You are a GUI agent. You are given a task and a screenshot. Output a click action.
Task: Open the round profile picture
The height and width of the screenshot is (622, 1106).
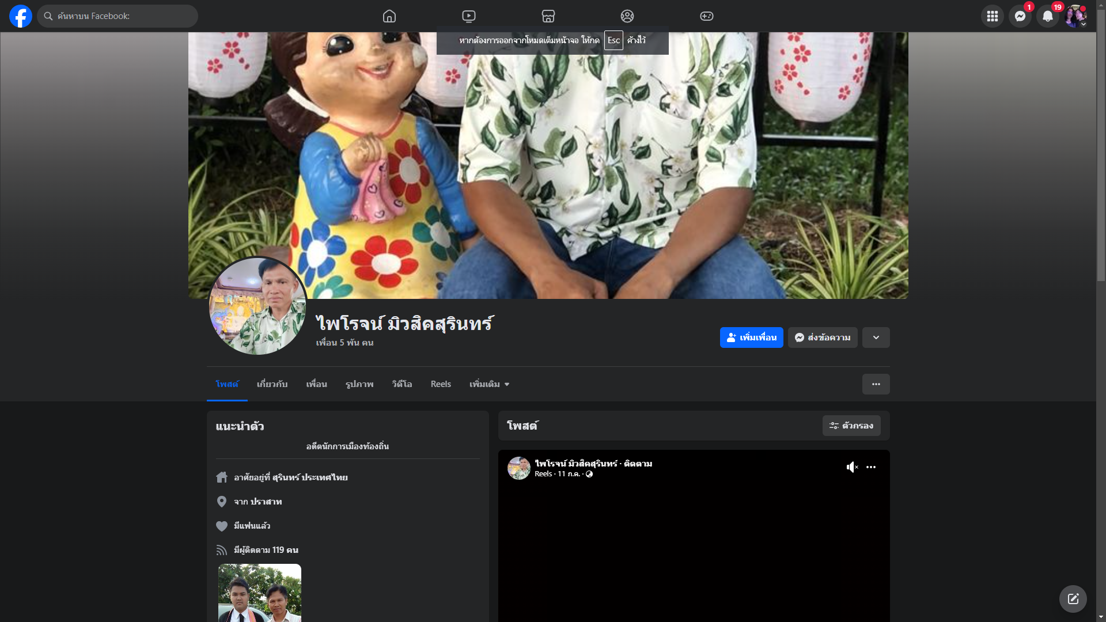point(257,306)
